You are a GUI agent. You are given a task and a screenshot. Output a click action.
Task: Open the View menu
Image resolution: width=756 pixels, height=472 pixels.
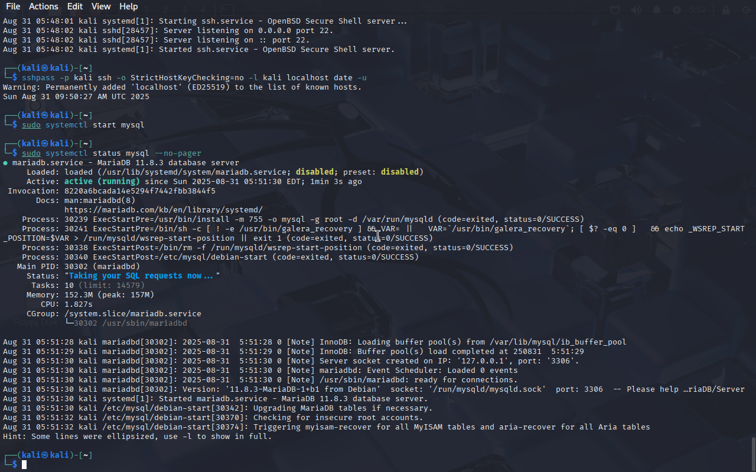(x=101, y=6)
